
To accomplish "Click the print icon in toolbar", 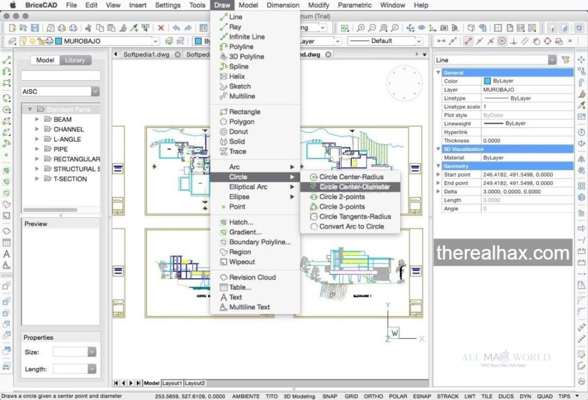I will (x=62, y=28).
